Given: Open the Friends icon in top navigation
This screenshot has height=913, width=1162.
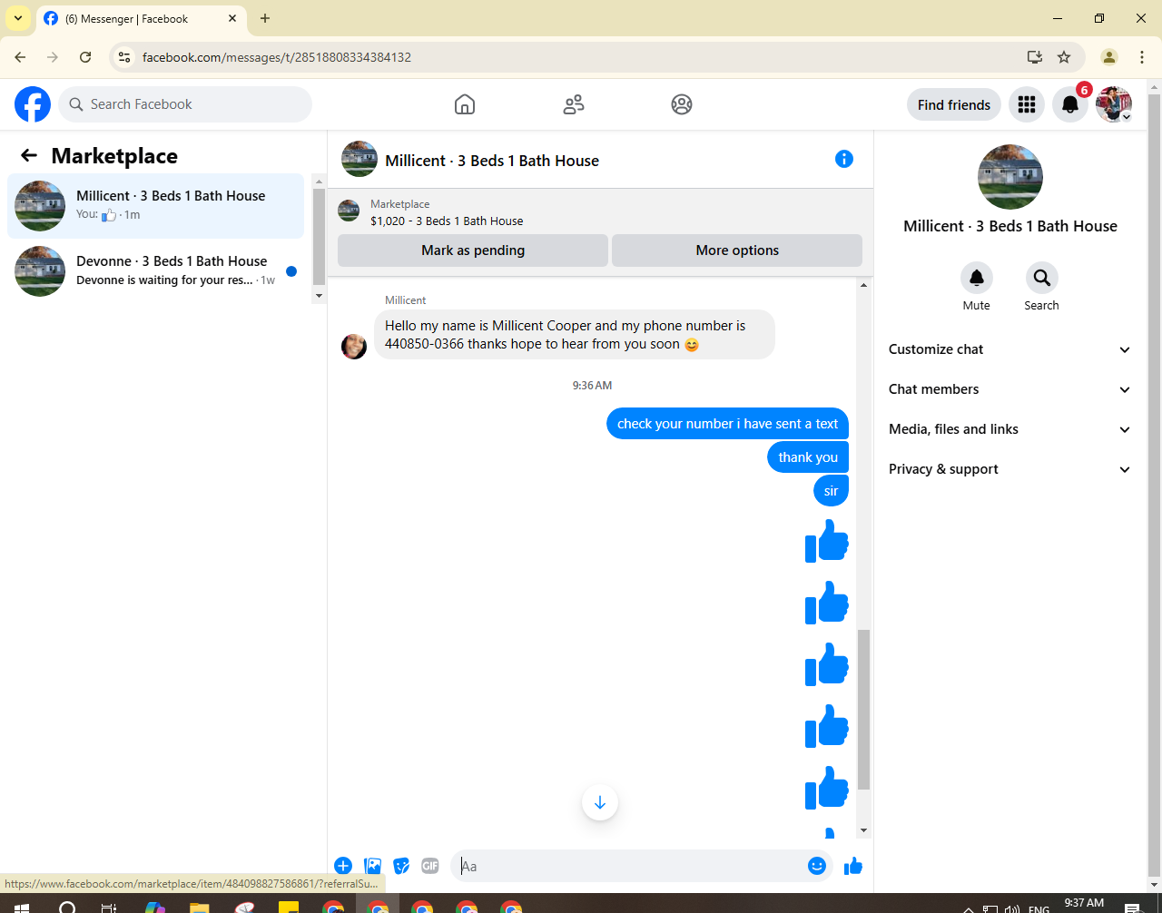Looking at the screenshot, I should pos(574,104).
